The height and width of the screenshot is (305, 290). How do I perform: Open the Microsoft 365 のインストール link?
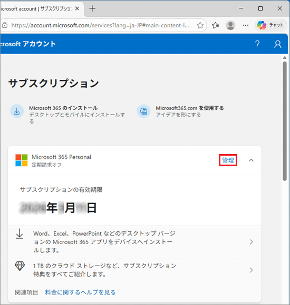[63, 108]
